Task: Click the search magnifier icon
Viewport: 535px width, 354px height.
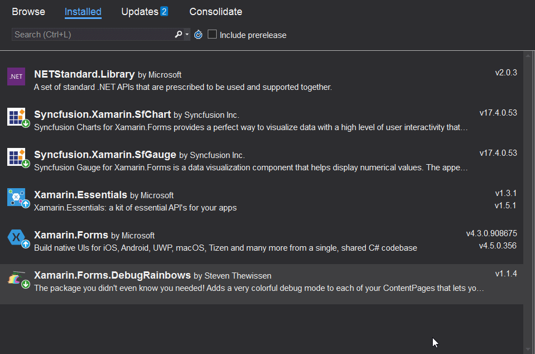Action: click(179, 35)
